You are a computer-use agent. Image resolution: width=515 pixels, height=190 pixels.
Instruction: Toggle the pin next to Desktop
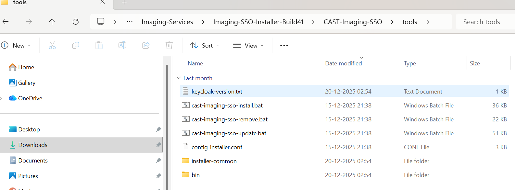point(158,129)
